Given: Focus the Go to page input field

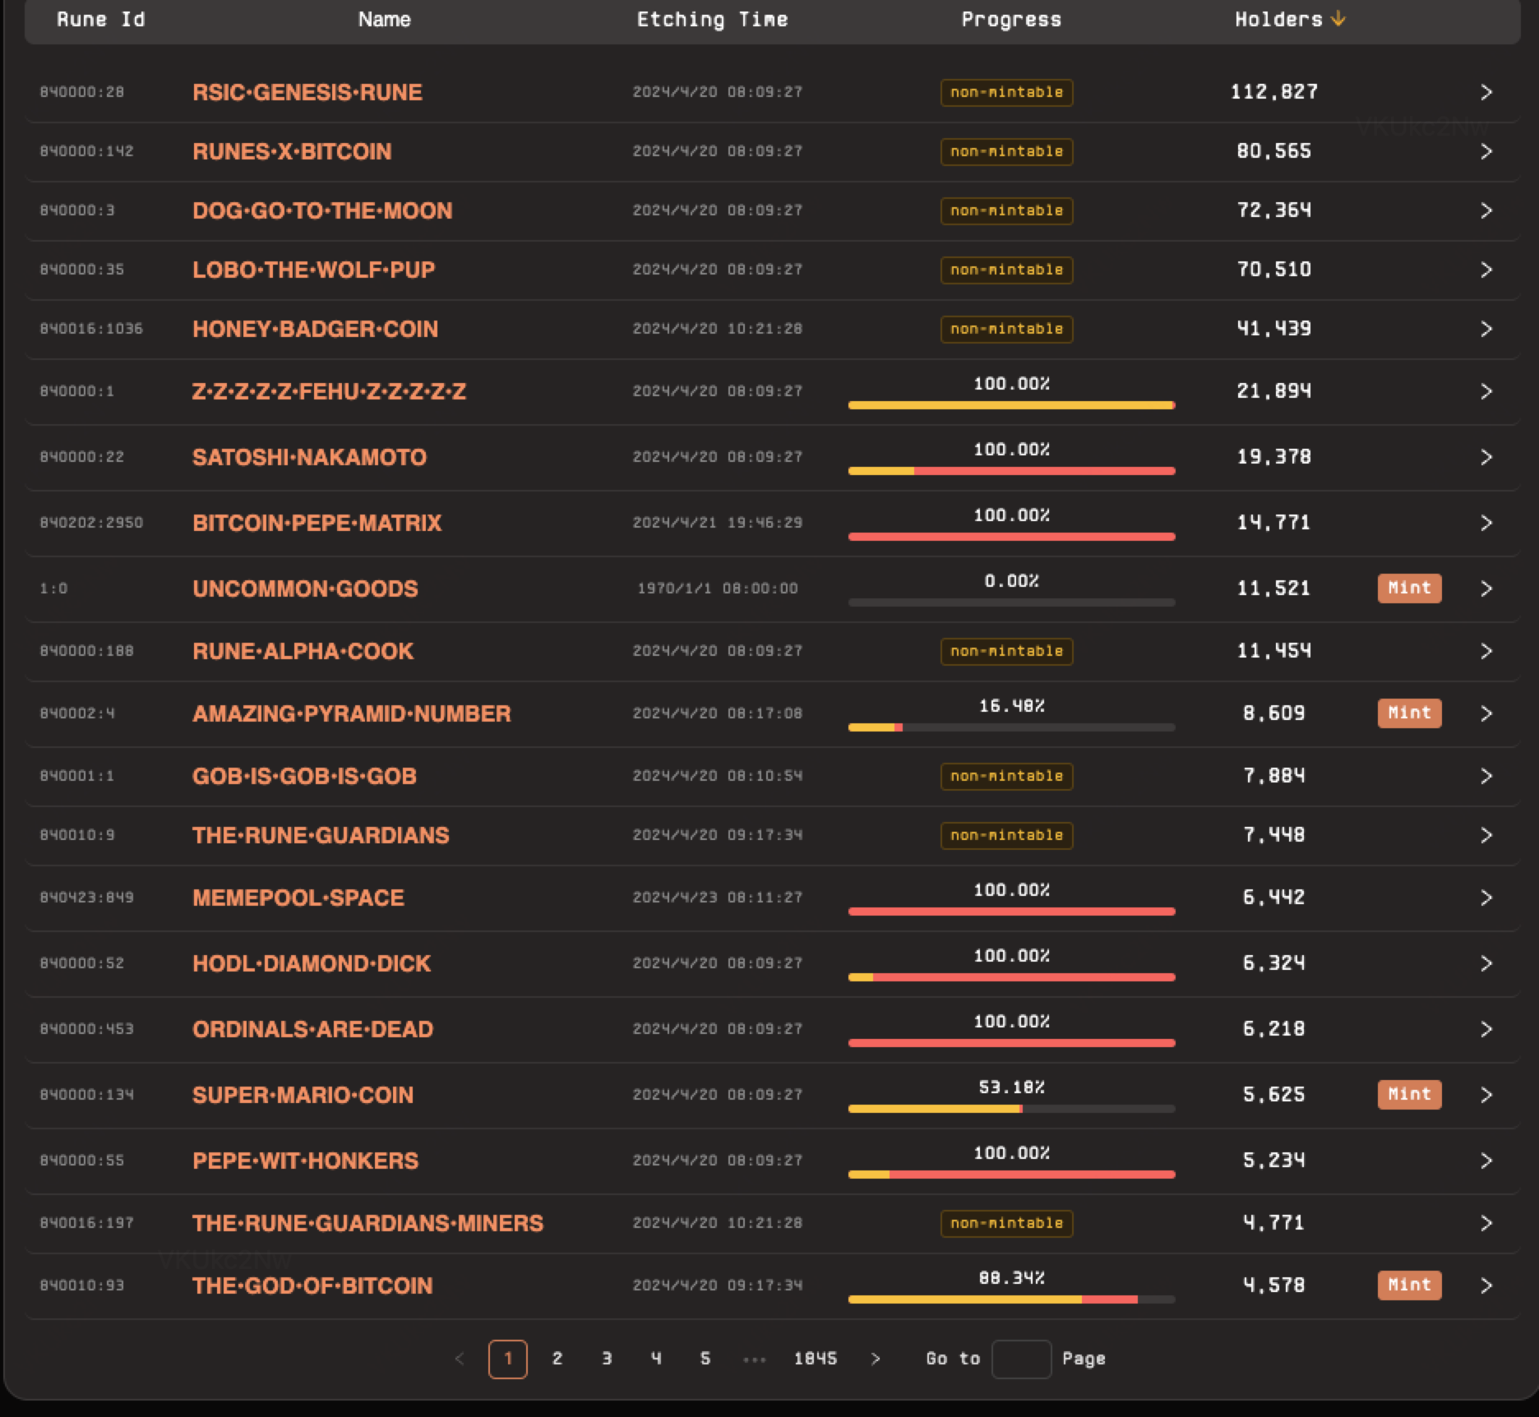Looking at the screenshot, I should [x=1021, y=1359].
